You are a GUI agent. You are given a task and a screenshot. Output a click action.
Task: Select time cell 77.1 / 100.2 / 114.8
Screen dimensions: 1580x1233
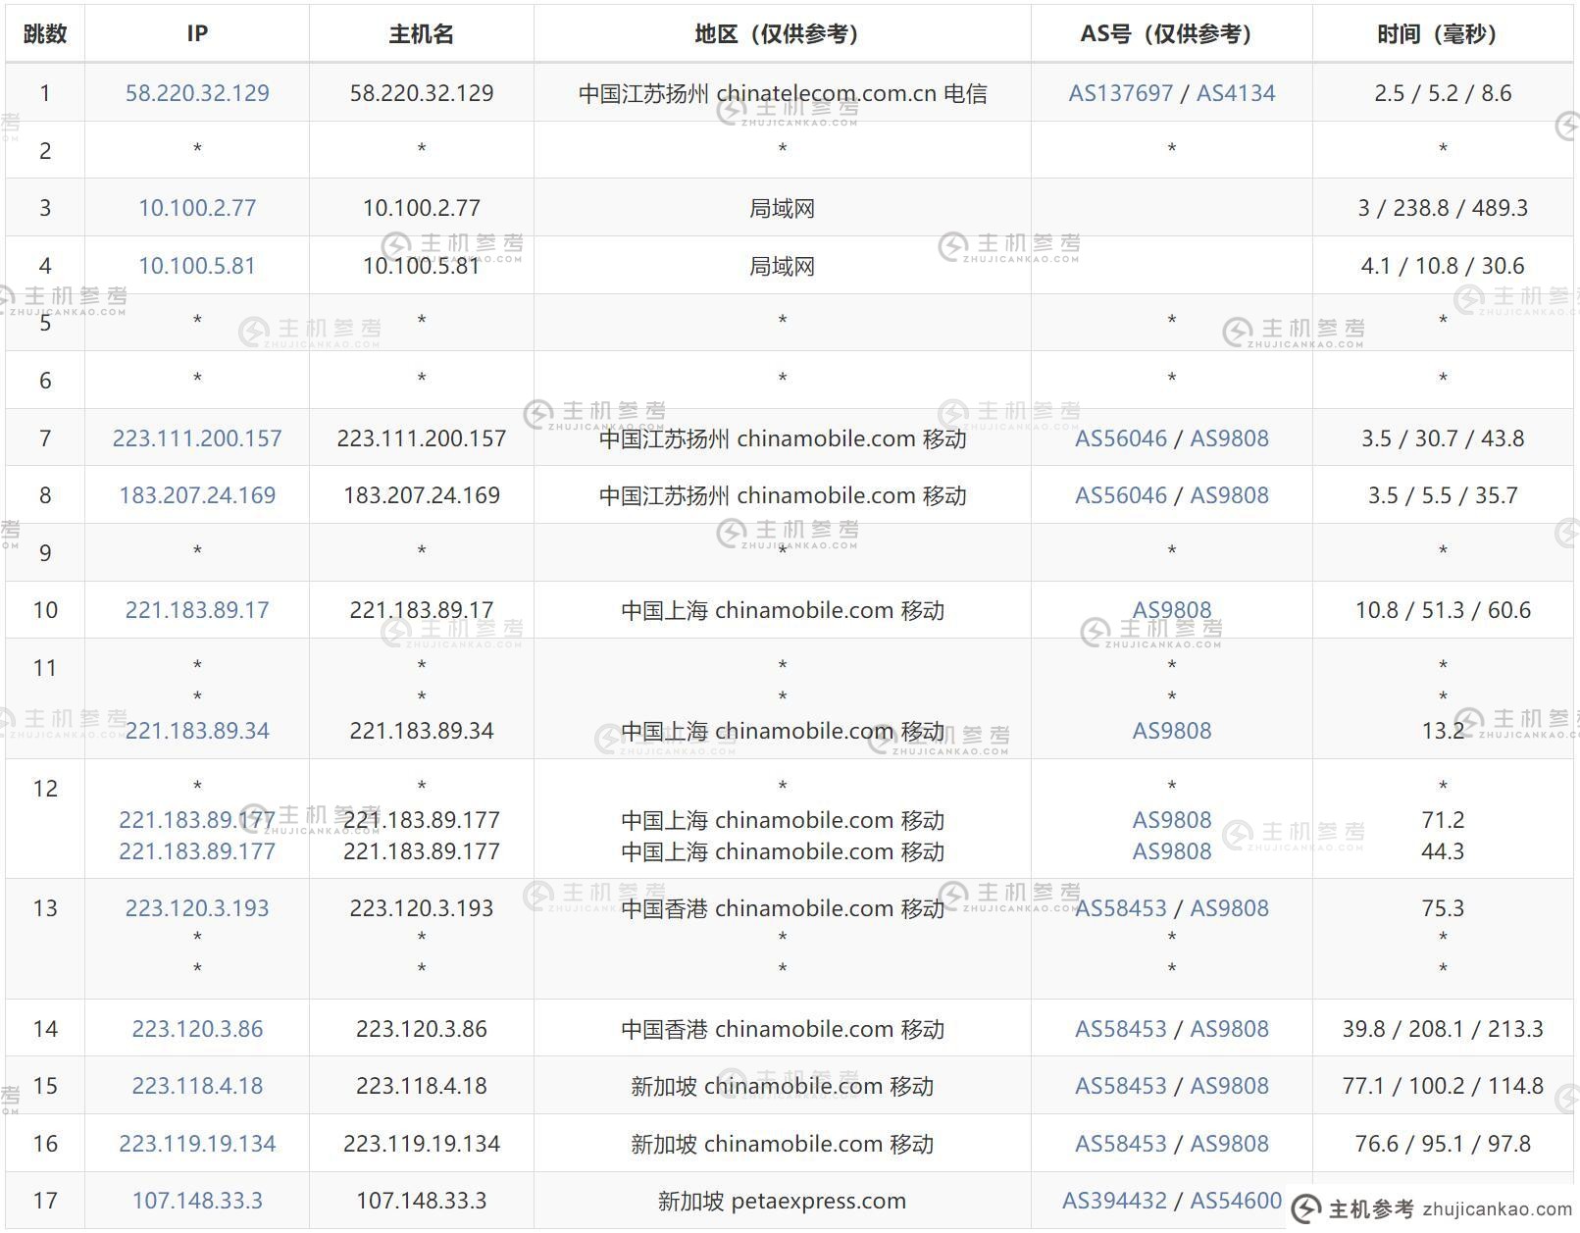click(1443, 1086)
